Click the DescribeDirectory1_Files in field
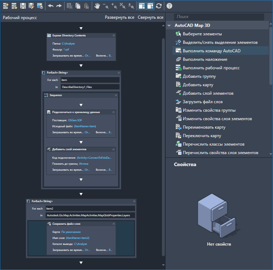273x270 pixels. pos(90,87)
